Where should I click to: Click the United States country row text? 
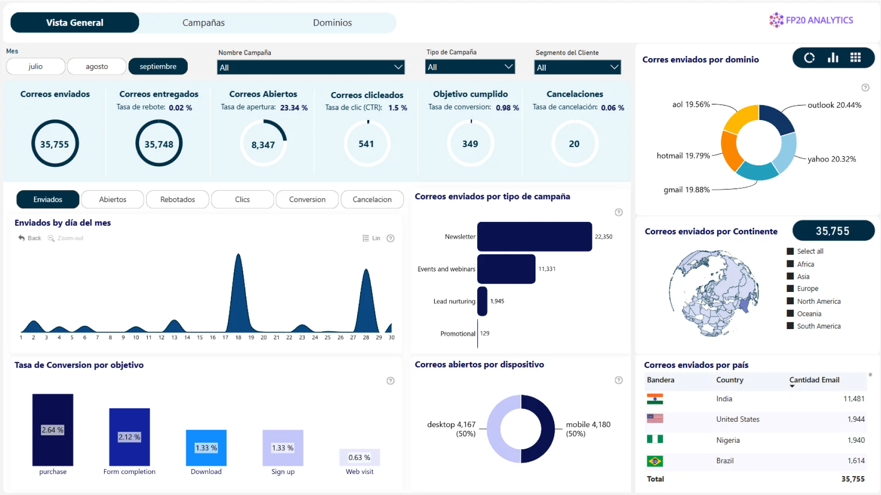click(737, 419)
